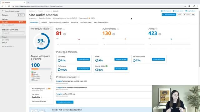Viewport: 200px width, 112px height.
Task: Open 1 pagina www resolution problem link
Action: [59, 88]
